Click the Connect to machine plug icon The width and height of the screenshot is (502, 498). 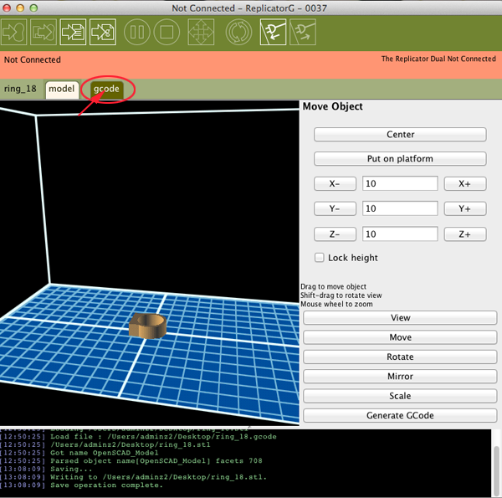[x=273, y=32]
